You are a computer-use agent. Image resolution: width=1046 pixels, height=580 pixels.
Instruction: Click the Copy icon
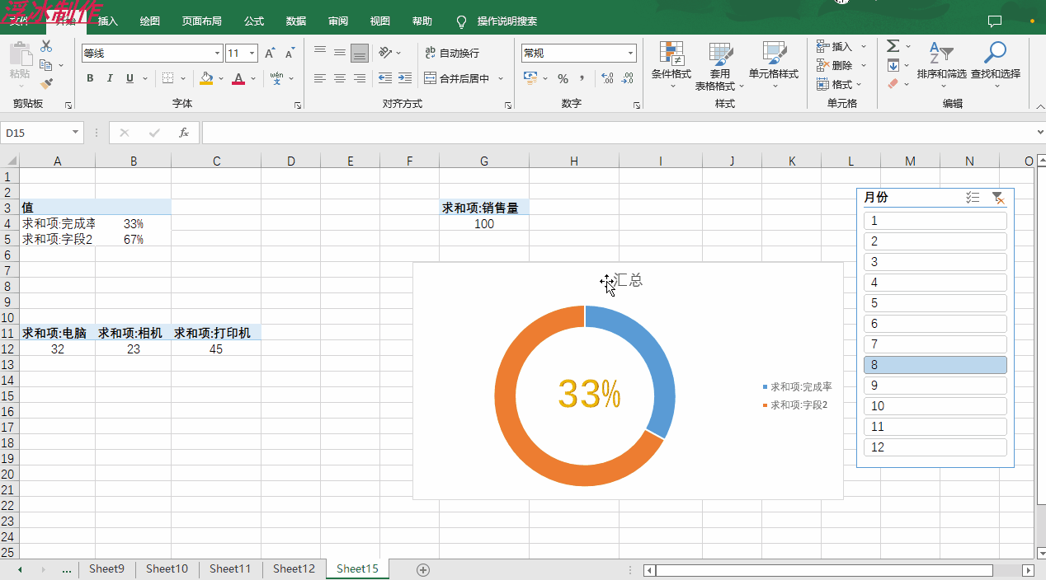point(46,65)
